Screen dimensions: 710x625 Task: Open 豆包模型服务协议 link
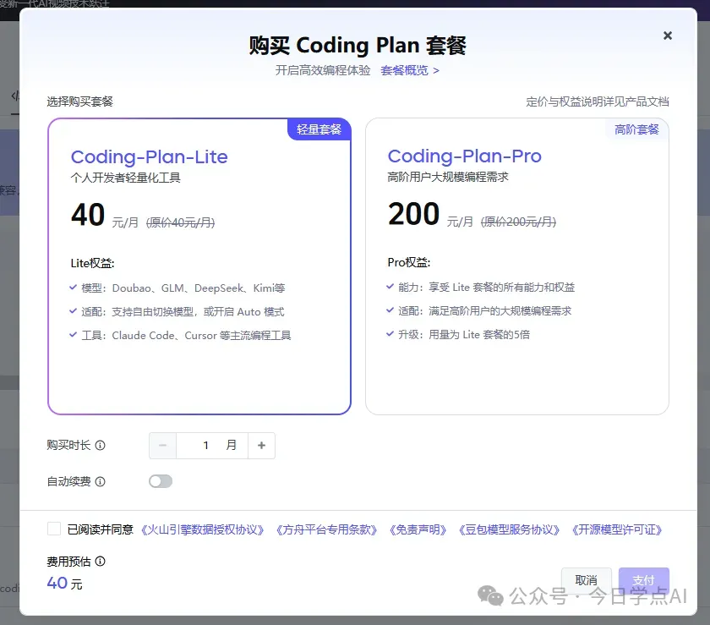click(509, 530)
